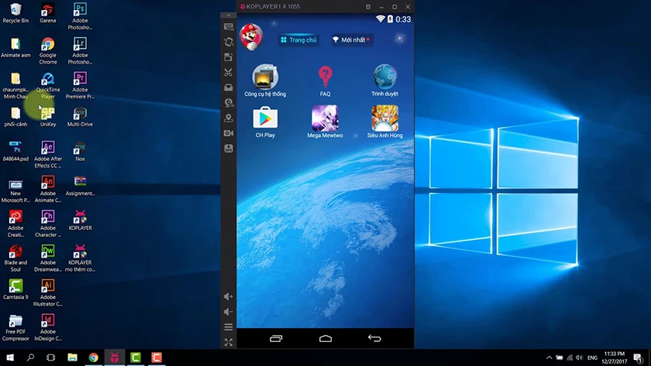Select the Google Chrome desktop shortcut
This screenshot has height=366, width=651.
tap(48, 51)
